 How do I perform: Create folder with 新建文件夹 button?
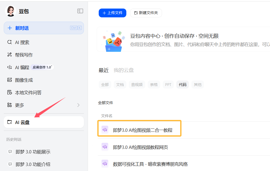[x=146, y=13]
